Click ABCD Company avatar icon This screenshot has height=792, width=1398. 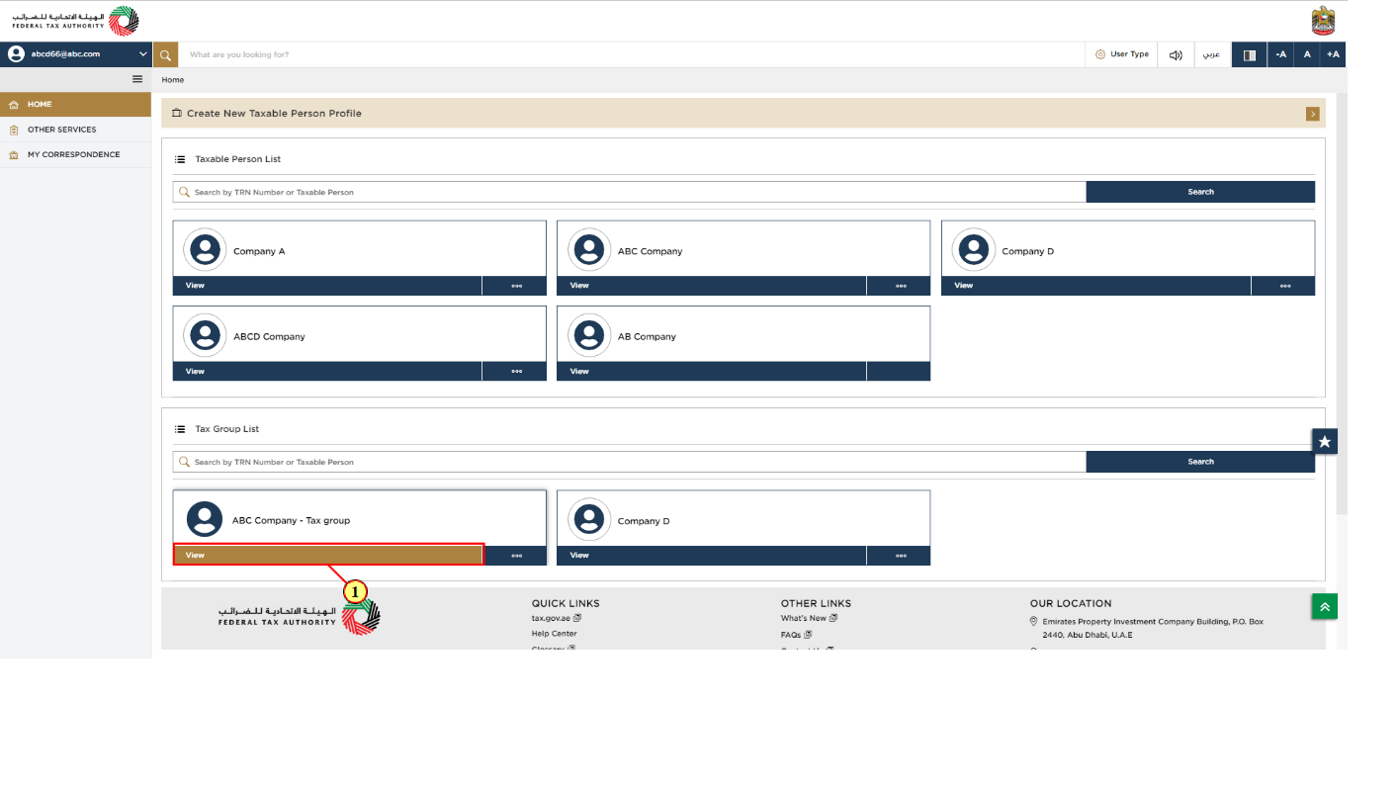point(205,335)
